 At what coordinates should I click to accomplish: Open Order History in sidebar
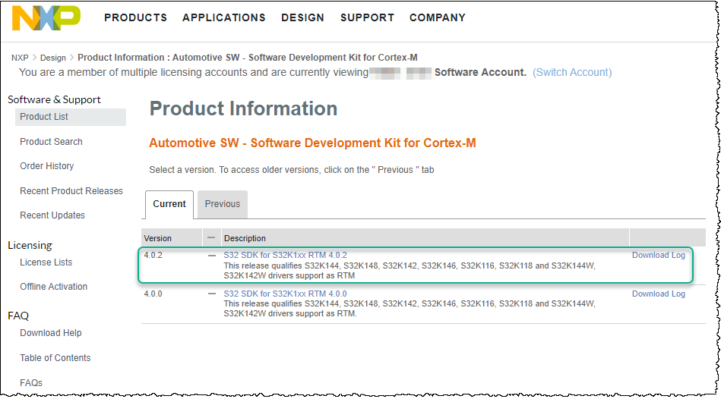(47, 166)
